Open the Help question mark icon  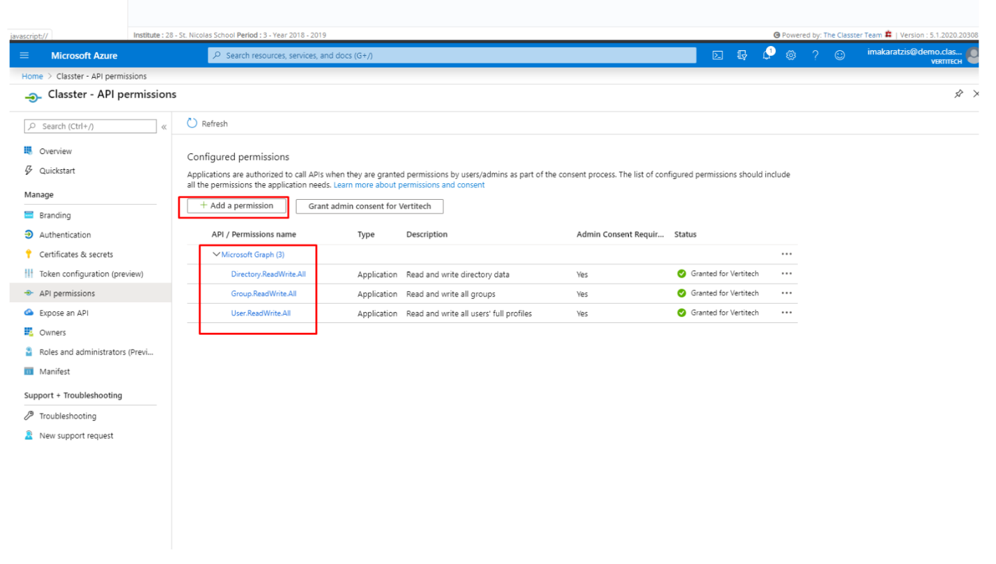(815, 56)
